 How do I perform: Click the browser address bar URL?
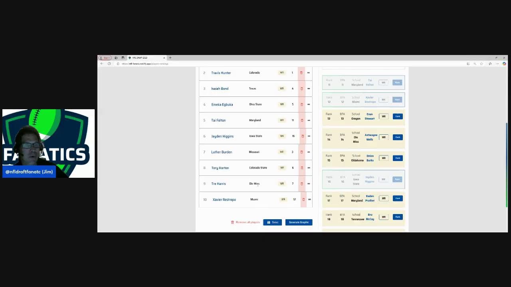pos(146,64)
